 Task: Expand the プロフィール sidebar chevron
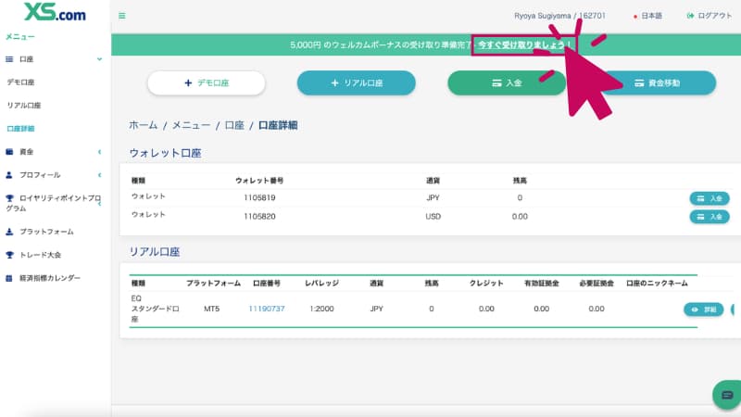click(x=100, y=175)
